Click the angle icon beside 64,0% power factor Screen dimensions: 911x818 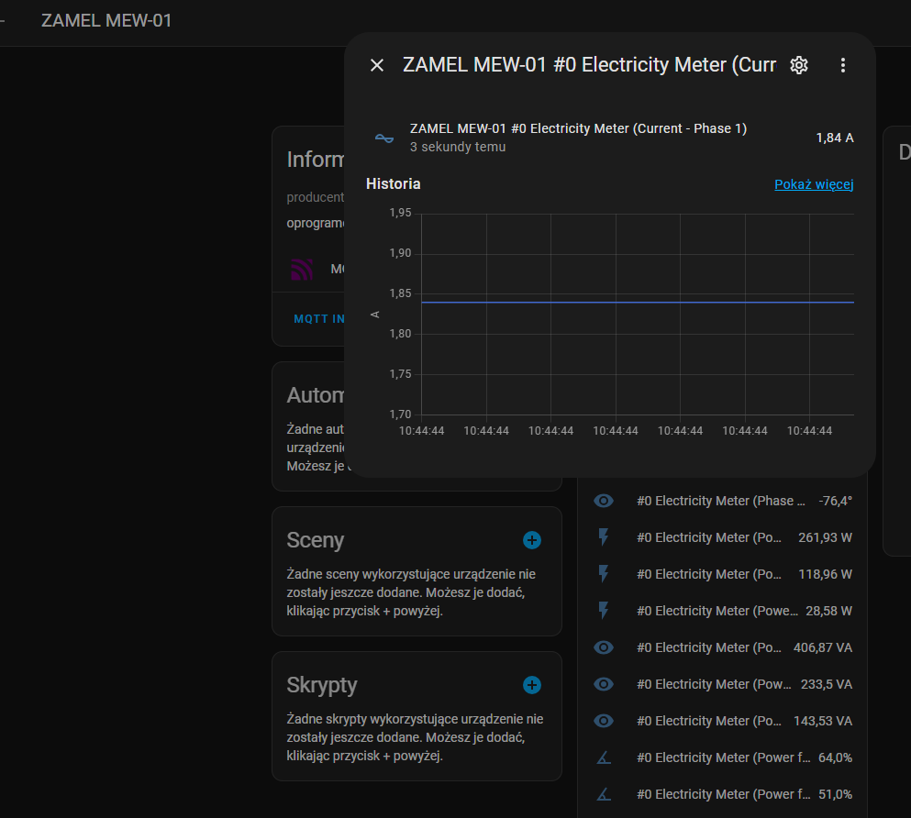click(604, 757)
